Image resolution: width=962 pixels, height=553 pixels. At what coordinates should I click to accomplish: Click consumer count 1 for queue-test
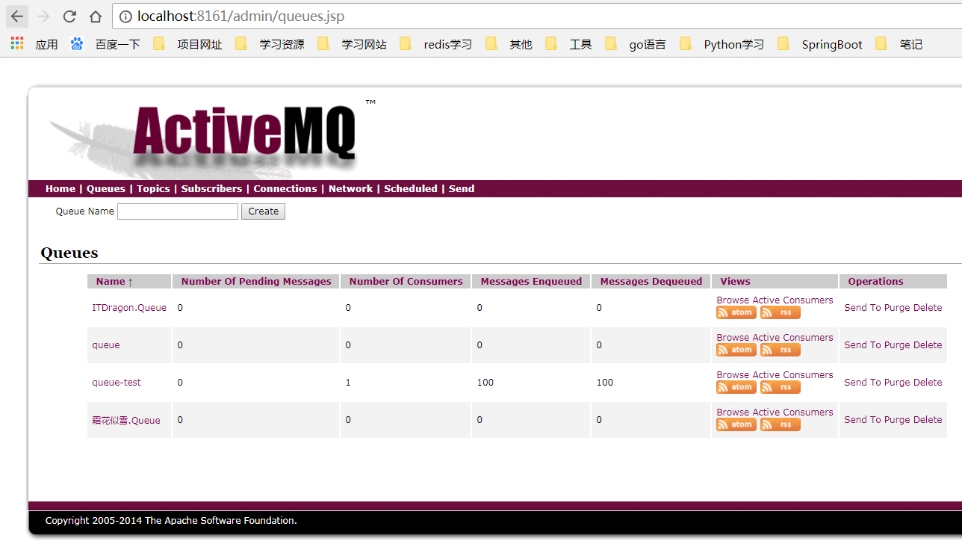pyautogui.click(x=348, y=383)
